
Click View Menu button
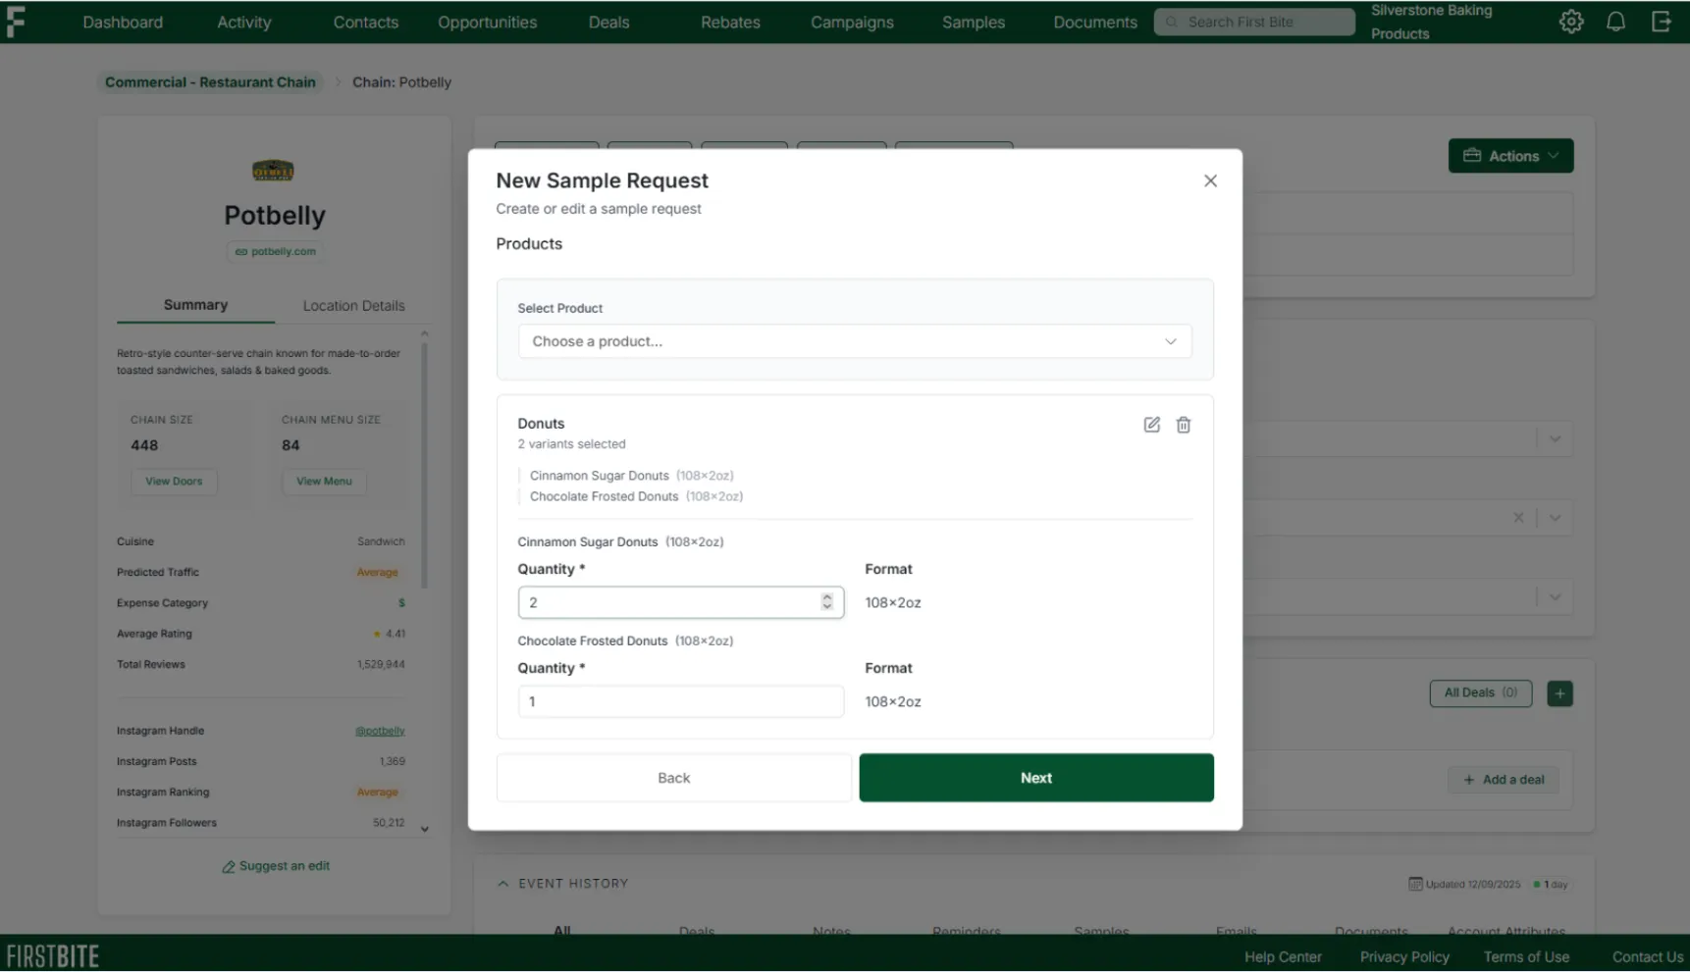coord(324,482)
